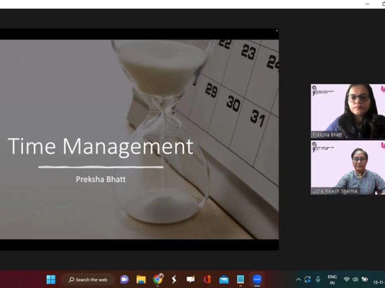This screenshot has width=385, height=288.
Task: Click the Search the web box
Action: (x=88, y=279)
